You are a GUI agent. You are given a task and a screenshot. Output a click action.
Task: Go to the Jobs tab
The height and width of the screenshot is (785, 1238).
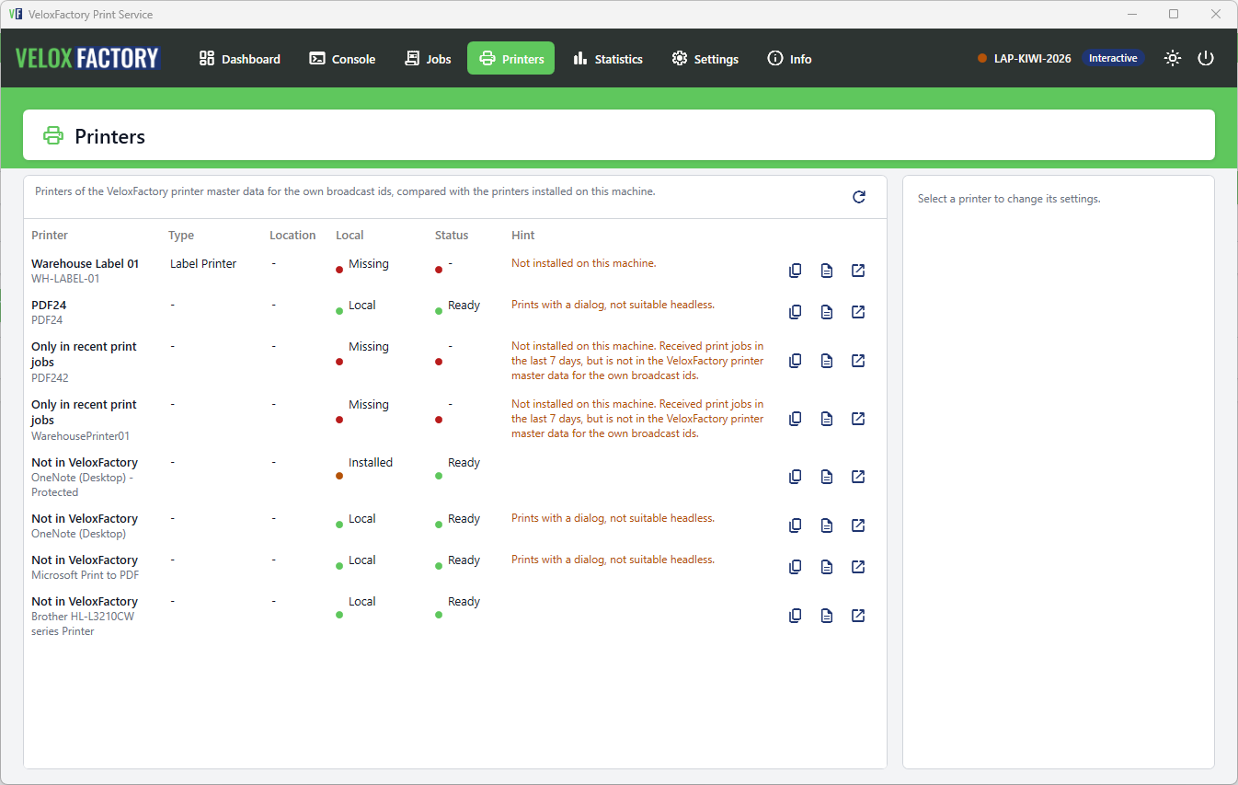(x=428, y=58)
